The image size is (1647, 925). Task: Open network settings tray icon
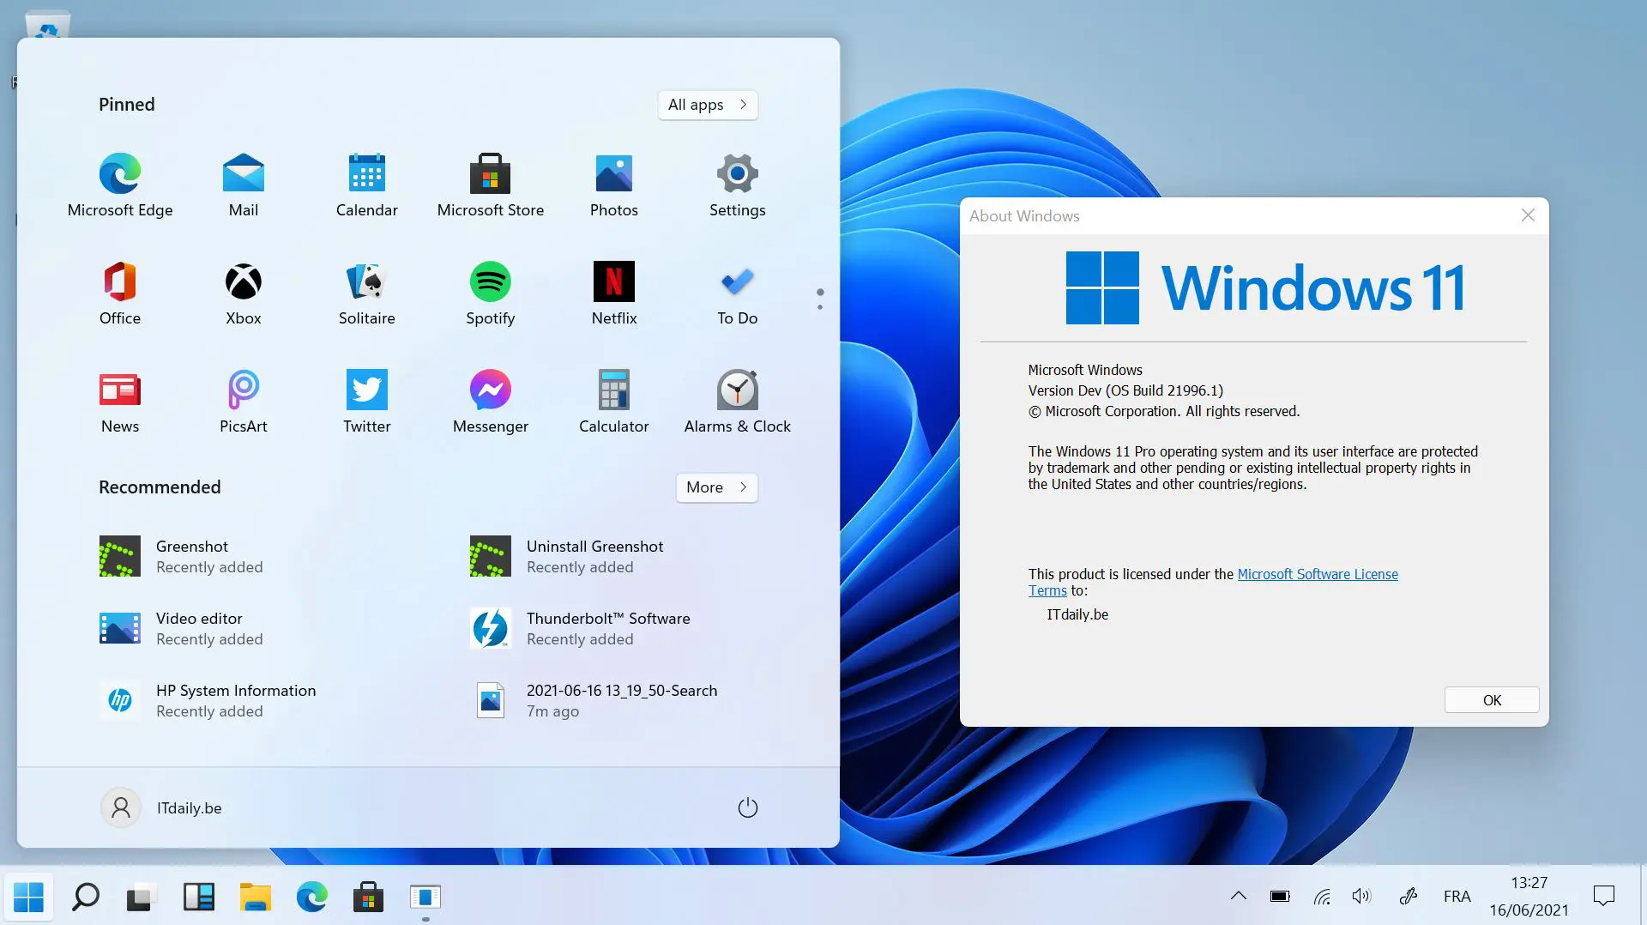point(1322,897)
